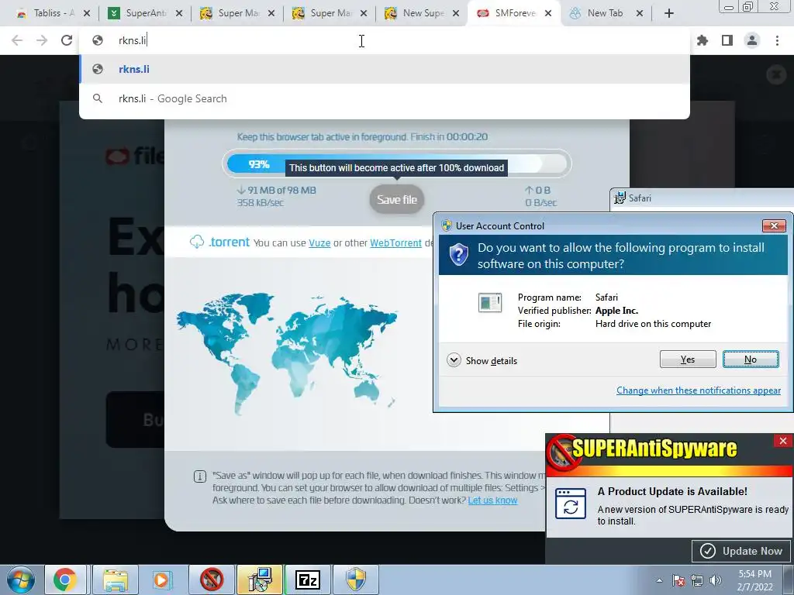Click the network tray icon
The width and height of the screenshot is (794, 595).
coord(697,580)
